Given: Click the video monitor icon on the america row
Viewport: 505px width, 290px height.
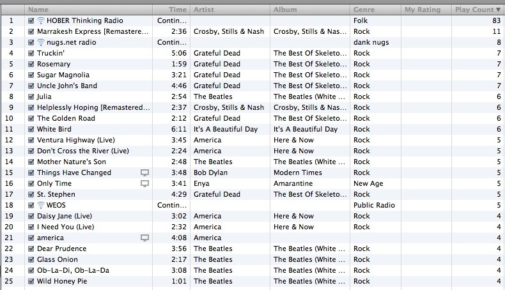Looking at the screenshot, I should pyautogui.click(x=144, y=238).
